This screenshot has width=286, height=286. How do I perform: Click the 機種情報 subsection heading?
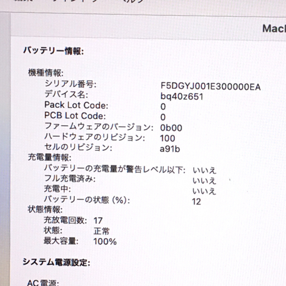click(46, 73)
